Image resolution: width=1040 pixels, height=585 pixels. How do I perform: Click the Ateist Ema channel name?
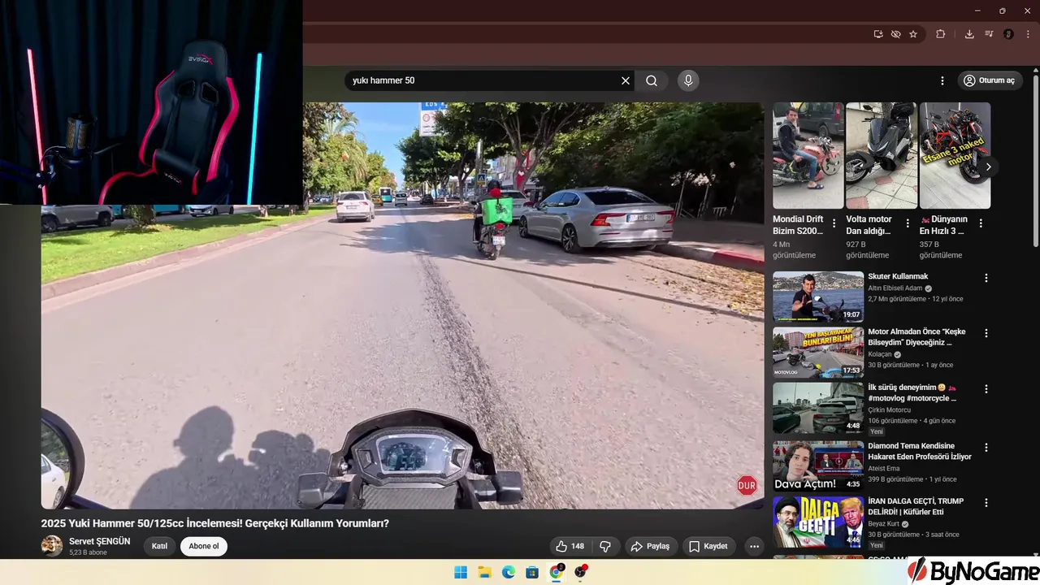884,468
